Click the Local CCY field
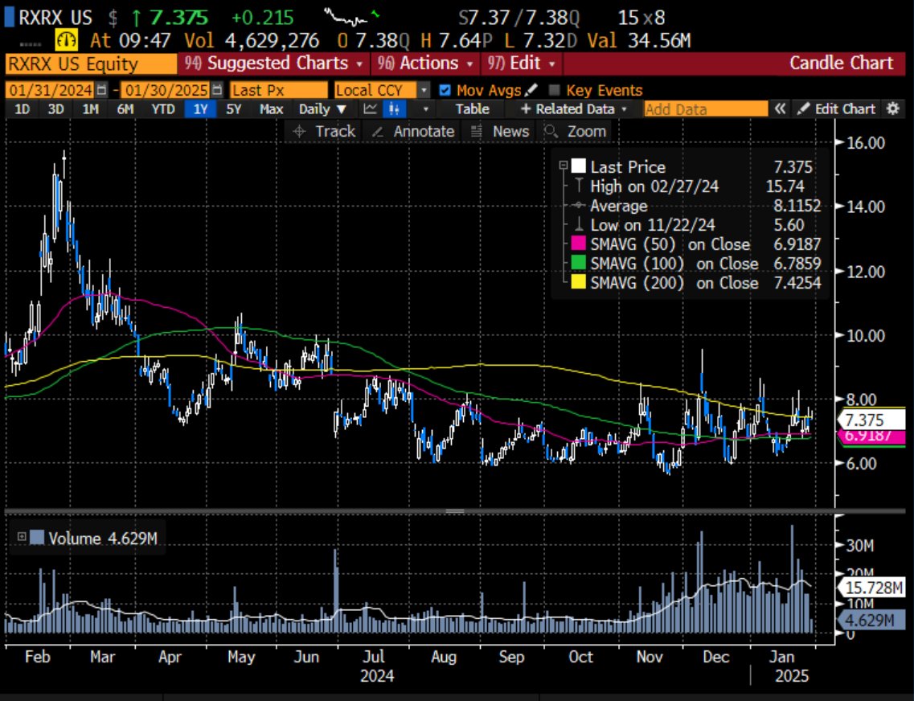 pos(375,90)
